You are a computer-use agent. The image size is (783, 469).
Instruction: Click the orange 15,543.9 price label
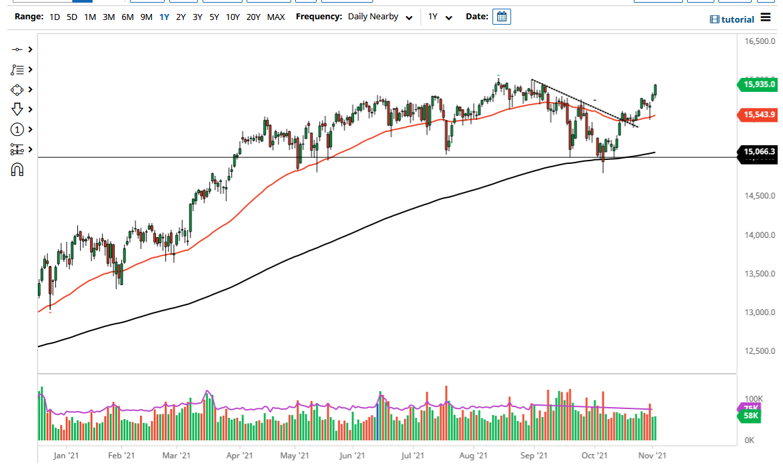[758, 115]
